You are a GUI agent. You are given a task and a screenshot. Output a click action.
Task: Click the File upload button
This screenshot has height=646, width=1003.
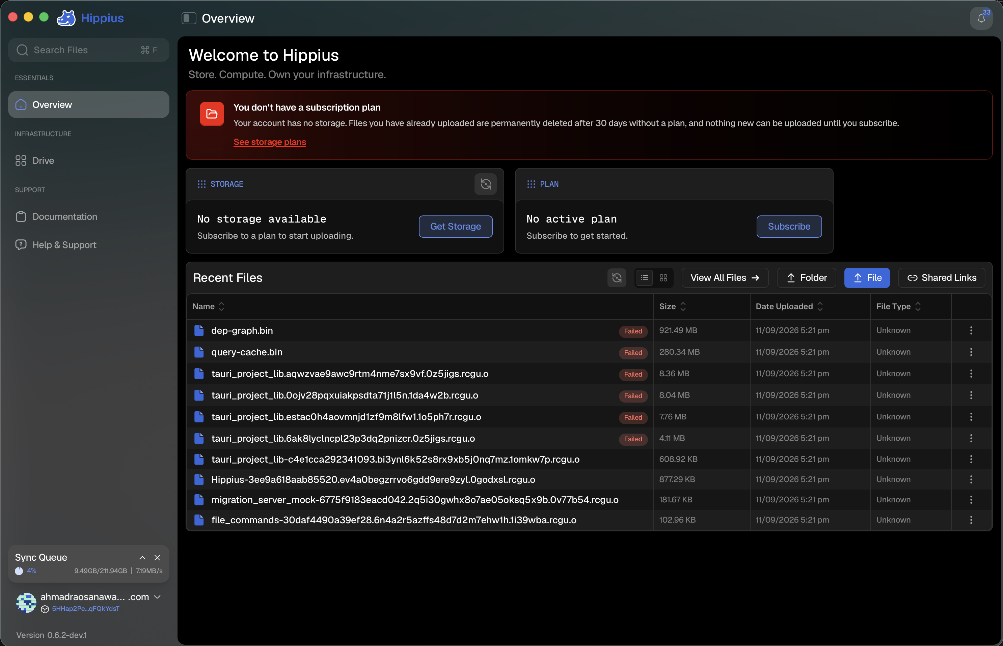click(x=867, y=278)
